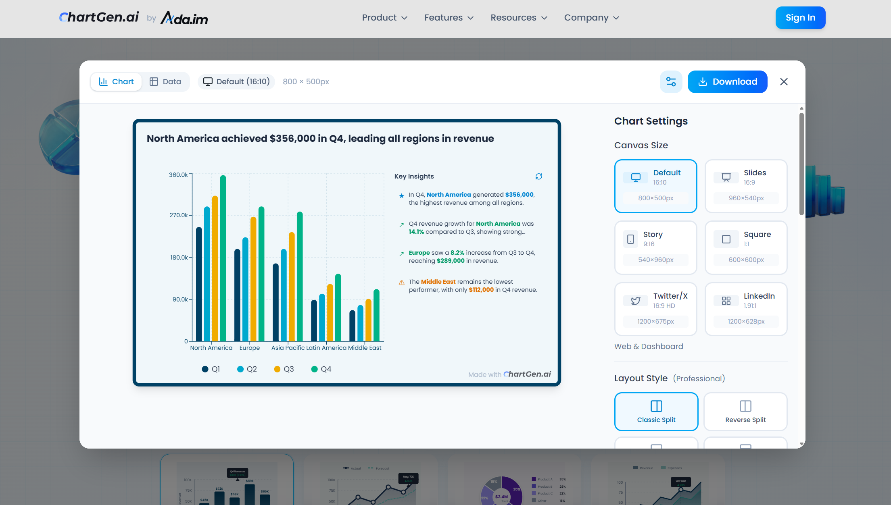The height and width of the screenshot is (505, 891).
Task: Select the Chart tab
Action: pos(116,81)
